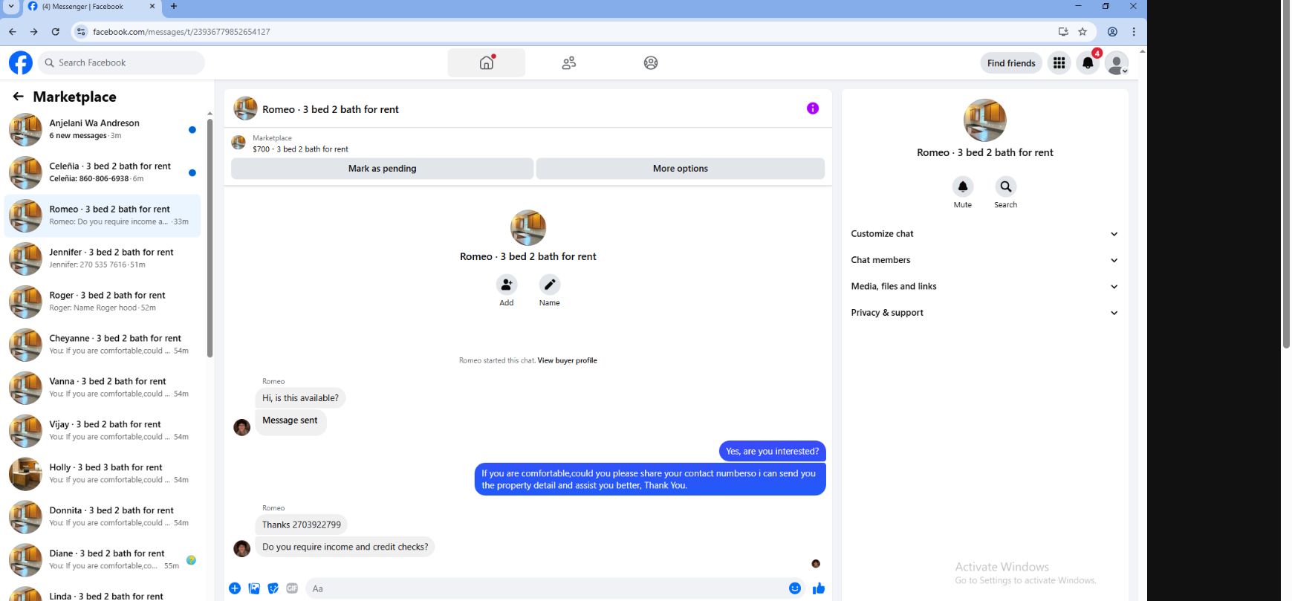Click the message 'Thanks 2703922799'

click(302, 524)
